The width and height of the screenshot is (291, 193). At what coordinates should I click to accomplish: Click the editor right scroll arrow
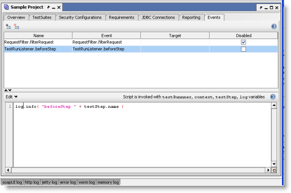pyautogui.click(x=268, y=170)
